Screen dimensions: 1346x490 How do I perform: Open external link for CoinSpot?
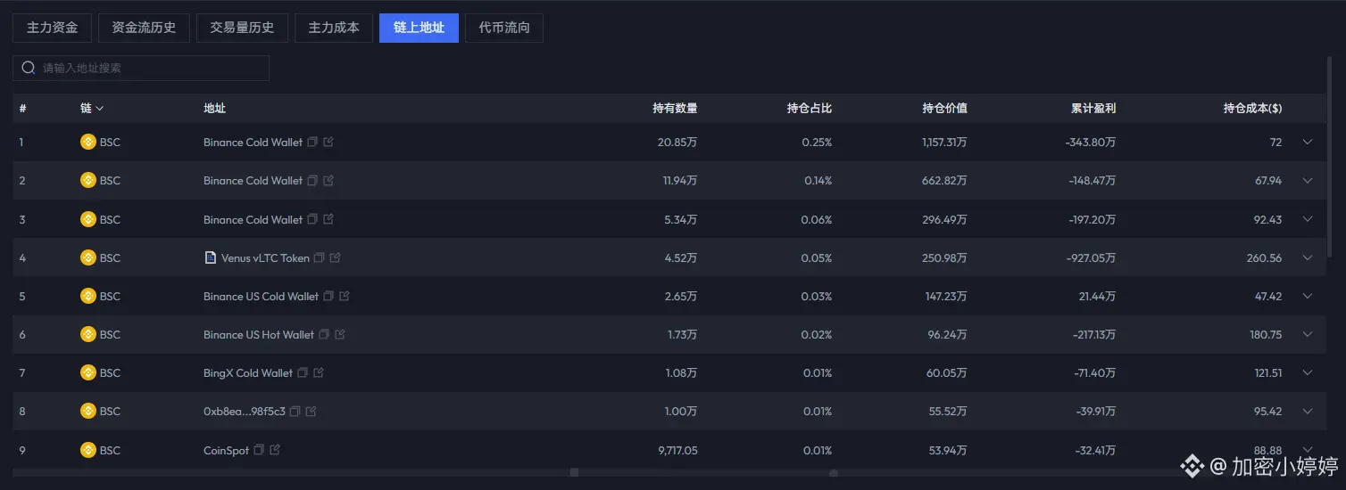click(x=275, y=450)
